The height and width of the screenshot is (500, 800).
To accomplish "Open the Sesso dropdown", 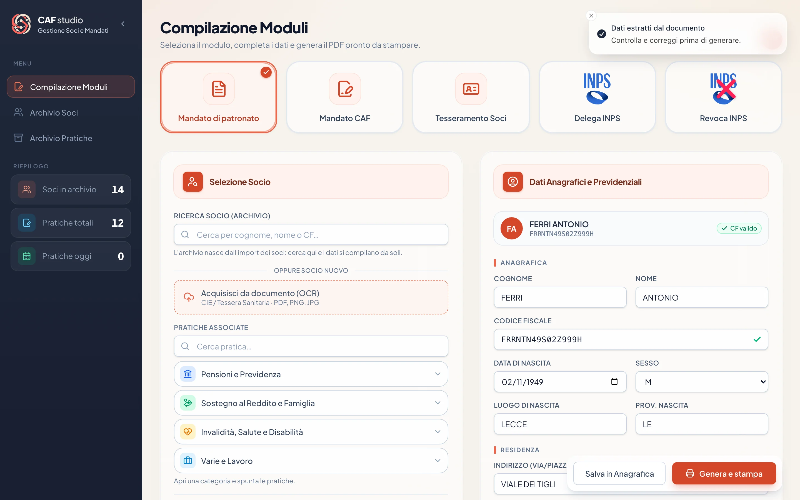I will [x=701, y=382].
